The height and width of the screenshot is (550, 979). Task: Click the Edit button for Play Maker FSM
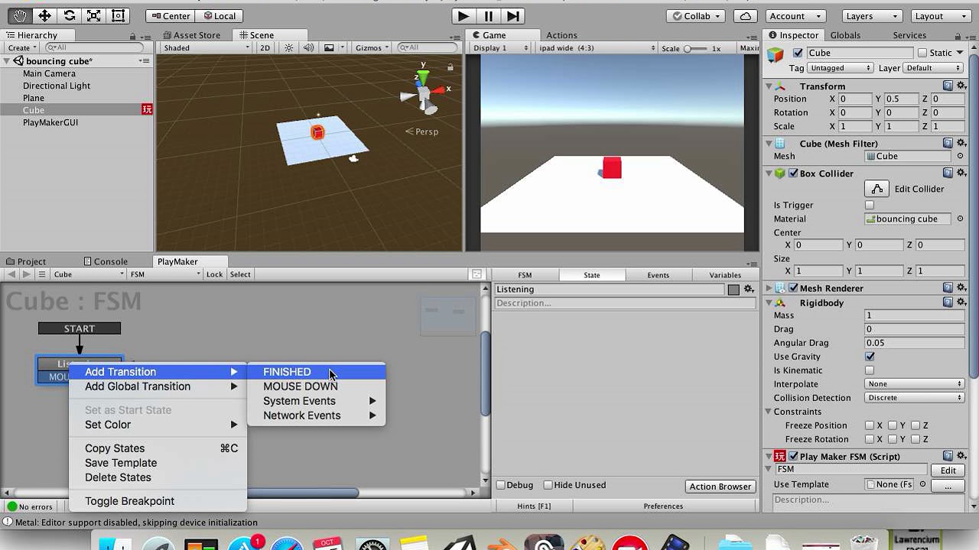click(948, 471)
